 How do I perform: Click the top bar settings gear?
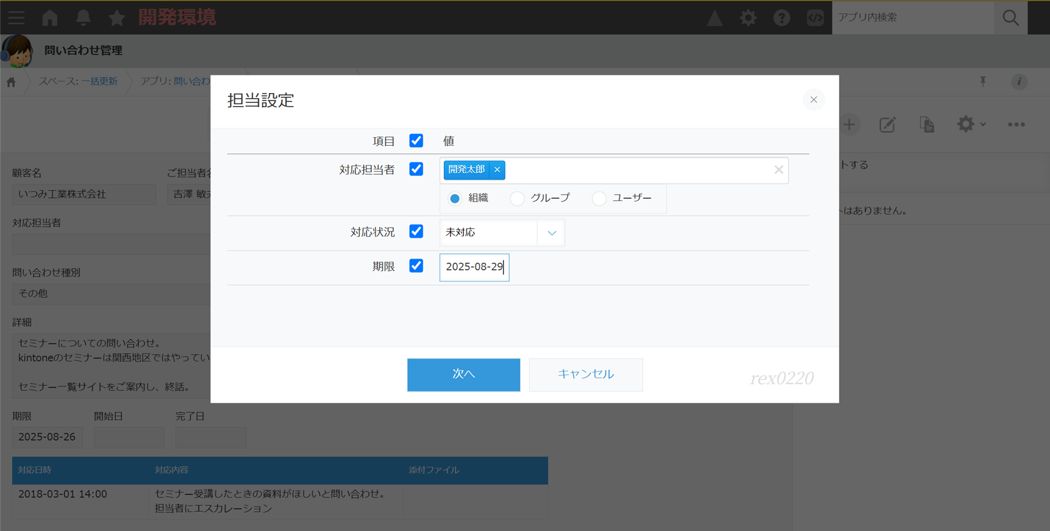coord(748,17)
